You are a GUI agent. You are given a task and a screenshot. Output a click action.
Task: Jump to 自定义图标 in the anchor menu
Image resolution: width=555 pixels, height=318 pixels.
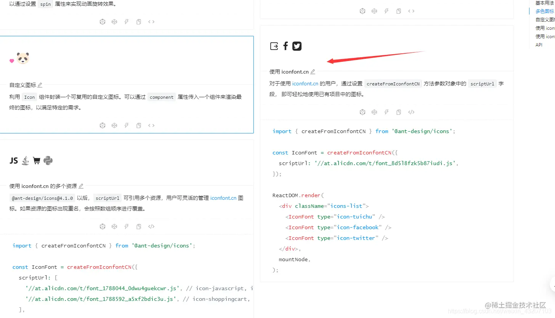545,19
